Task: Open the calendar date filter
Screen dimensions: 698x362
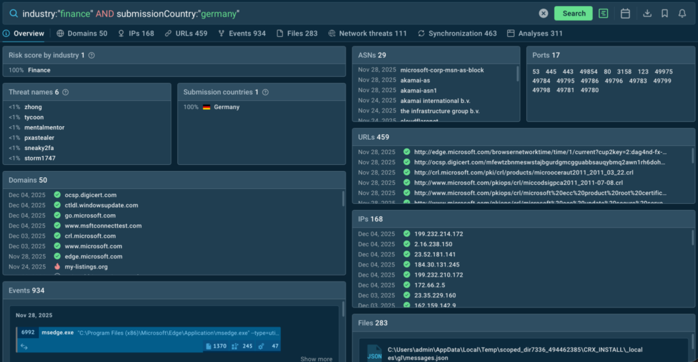Action: pos(625,14)
